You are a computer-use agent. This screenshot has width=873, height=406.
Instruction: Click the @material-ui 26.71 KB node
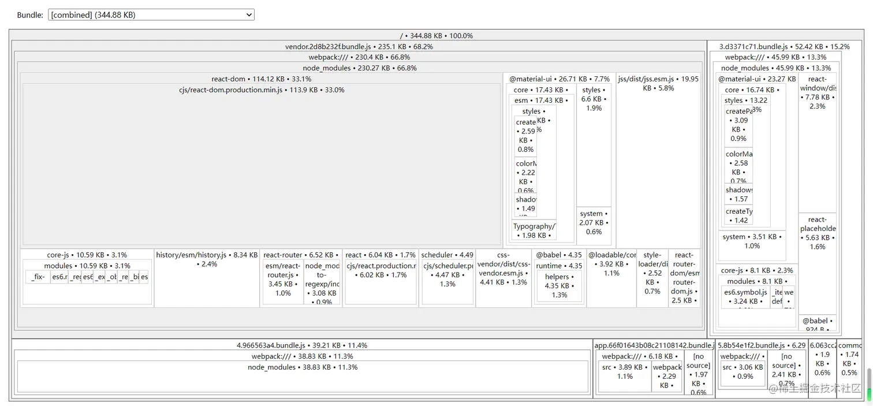[559, 79]
